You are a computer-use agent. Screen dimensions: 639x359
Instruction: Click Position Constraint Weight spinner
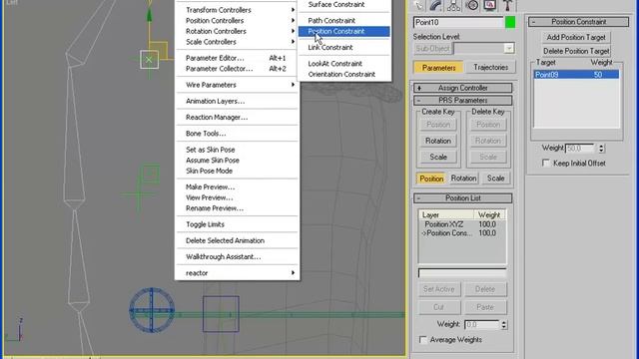(601, 149)
